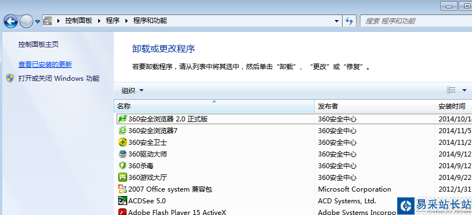The image size is (472, 215).
Task: Select the Adobe Flash Player 15 ActiveX icon
Action: pyautogui.click(x=123, y=212)
